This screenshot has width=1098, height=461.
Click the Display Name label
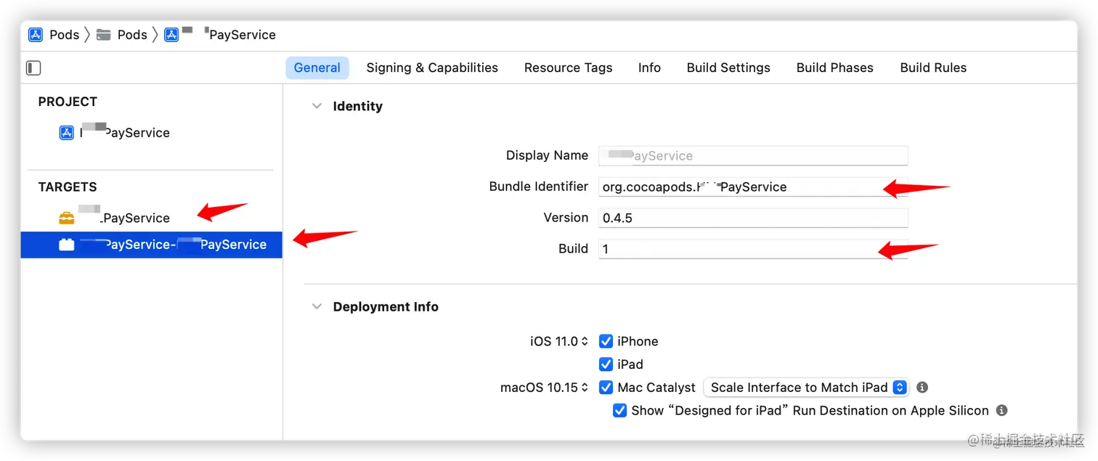pos(547,155)
